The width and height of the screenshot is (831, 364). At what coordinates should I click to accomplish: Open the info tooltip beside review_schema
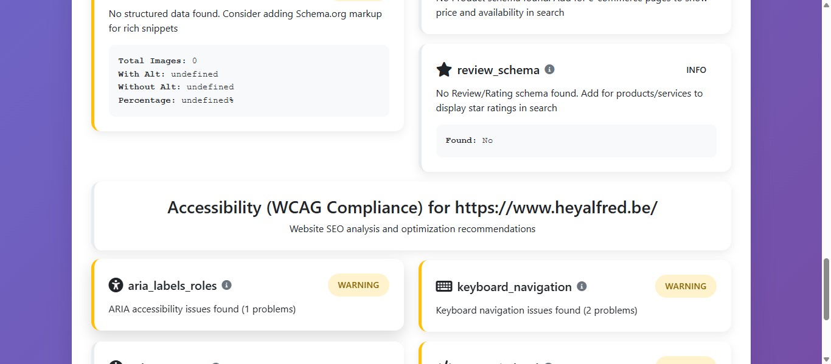pos(549,69)
